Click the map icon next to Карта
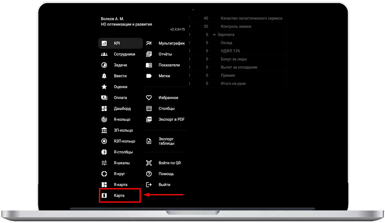Viewport: 385px width, 223px height. pyautogui.click(x=104, y=195)
